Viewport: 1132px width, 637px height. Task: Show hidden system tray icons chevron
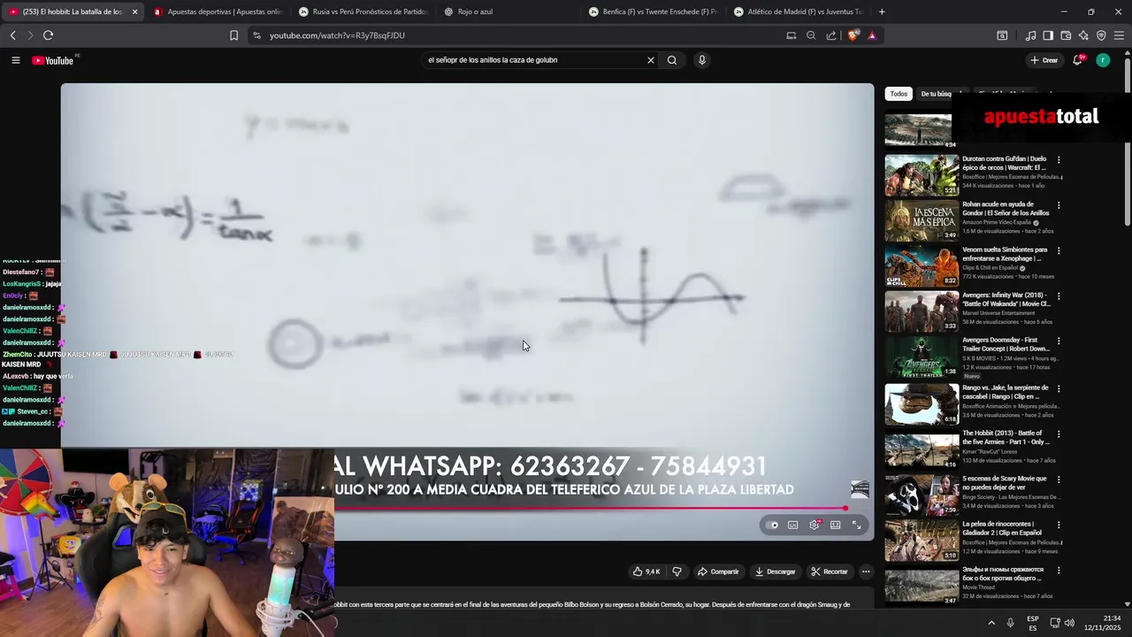[x=991, y=623]
